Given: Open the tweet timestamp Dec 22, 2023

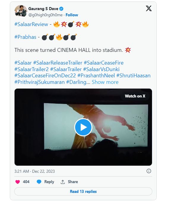Looking at the screenshot, I should [x=34, y=171].
